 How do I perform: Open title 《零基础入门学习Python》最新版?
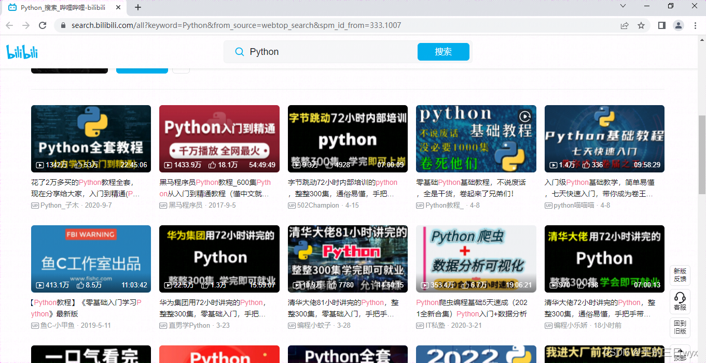coord(86,308)
